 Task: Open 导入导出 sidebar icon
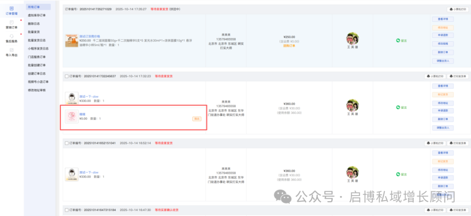point(11,52)
